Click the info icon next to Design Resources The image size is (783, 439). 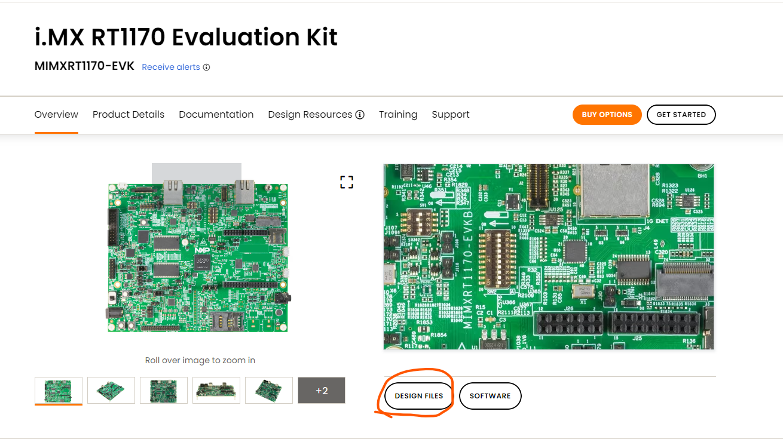pyautogui.click(x=362, y=114)
